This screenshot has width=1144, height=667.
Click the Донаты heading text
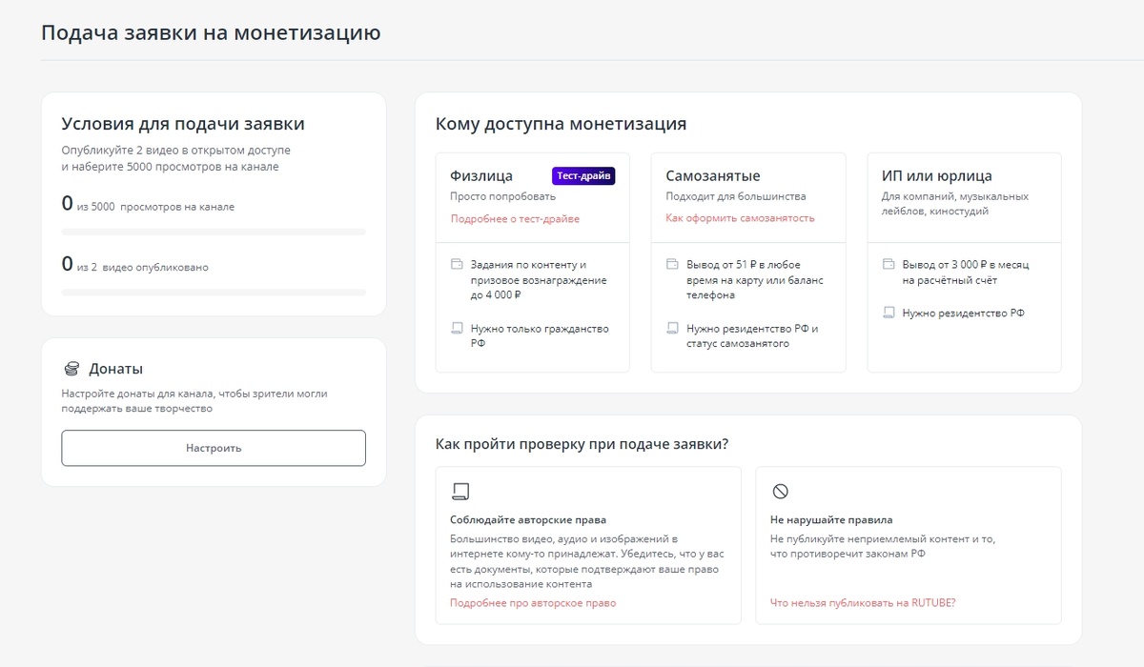pos(115,369)
